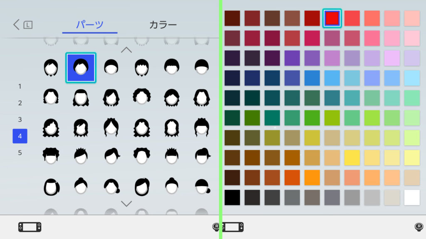The image size is (426, 239).
Task: Select the first hairstyle in the second row
Action: (x=51, y=97)
